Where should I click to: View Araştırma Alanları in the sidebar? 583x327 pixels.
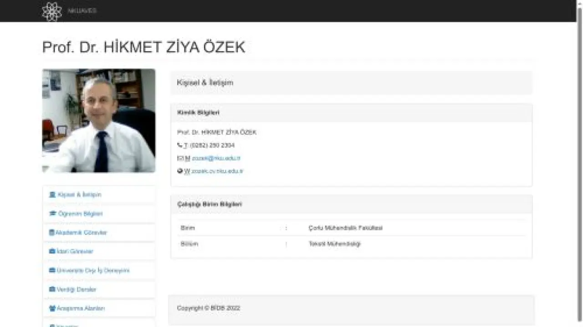(99, 308)
